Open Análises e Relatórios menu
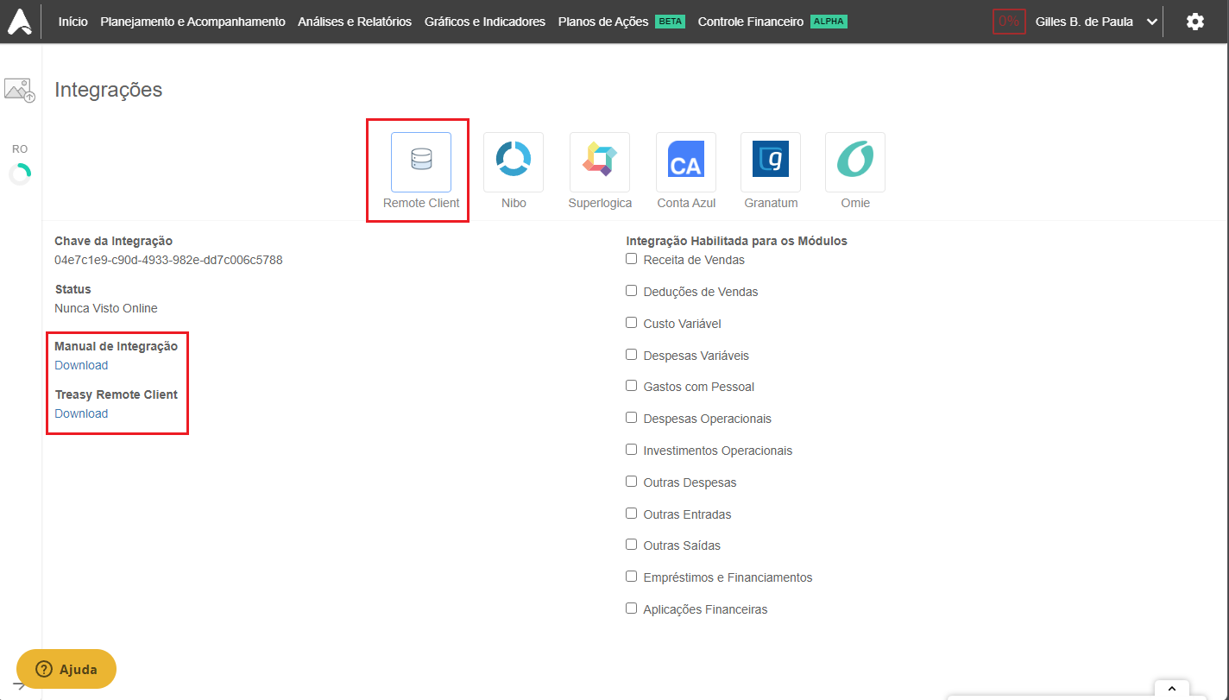Screen dimensions: 1229x700 [x=355, y=22]
